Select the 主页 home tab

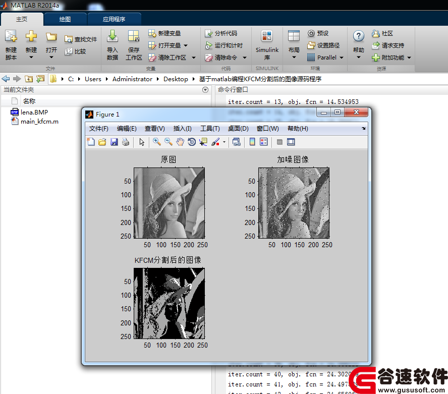(22, 19)
